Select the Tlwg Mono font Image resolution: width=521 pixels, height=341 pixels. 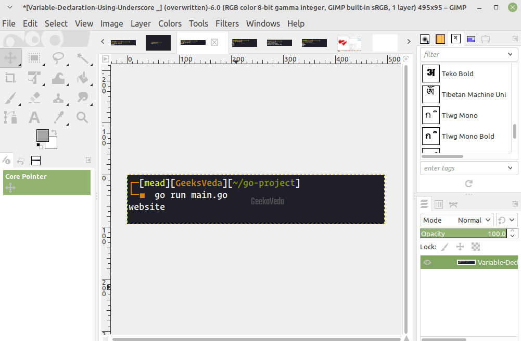[466, 116]
